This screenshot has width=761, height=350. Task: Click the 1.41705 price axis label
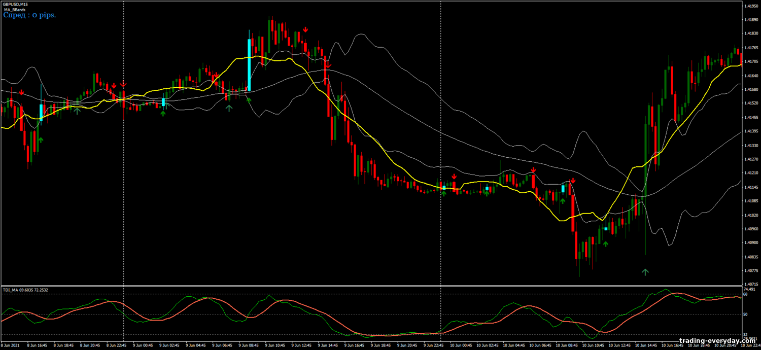[750, 62]
